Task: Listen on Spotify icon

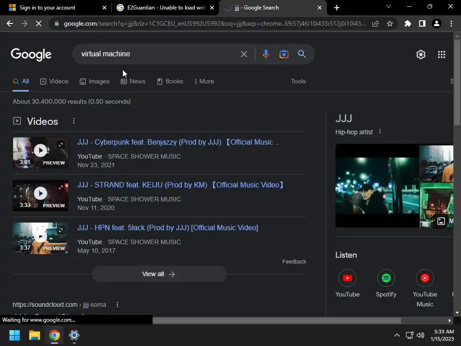Action: [386, 278]
